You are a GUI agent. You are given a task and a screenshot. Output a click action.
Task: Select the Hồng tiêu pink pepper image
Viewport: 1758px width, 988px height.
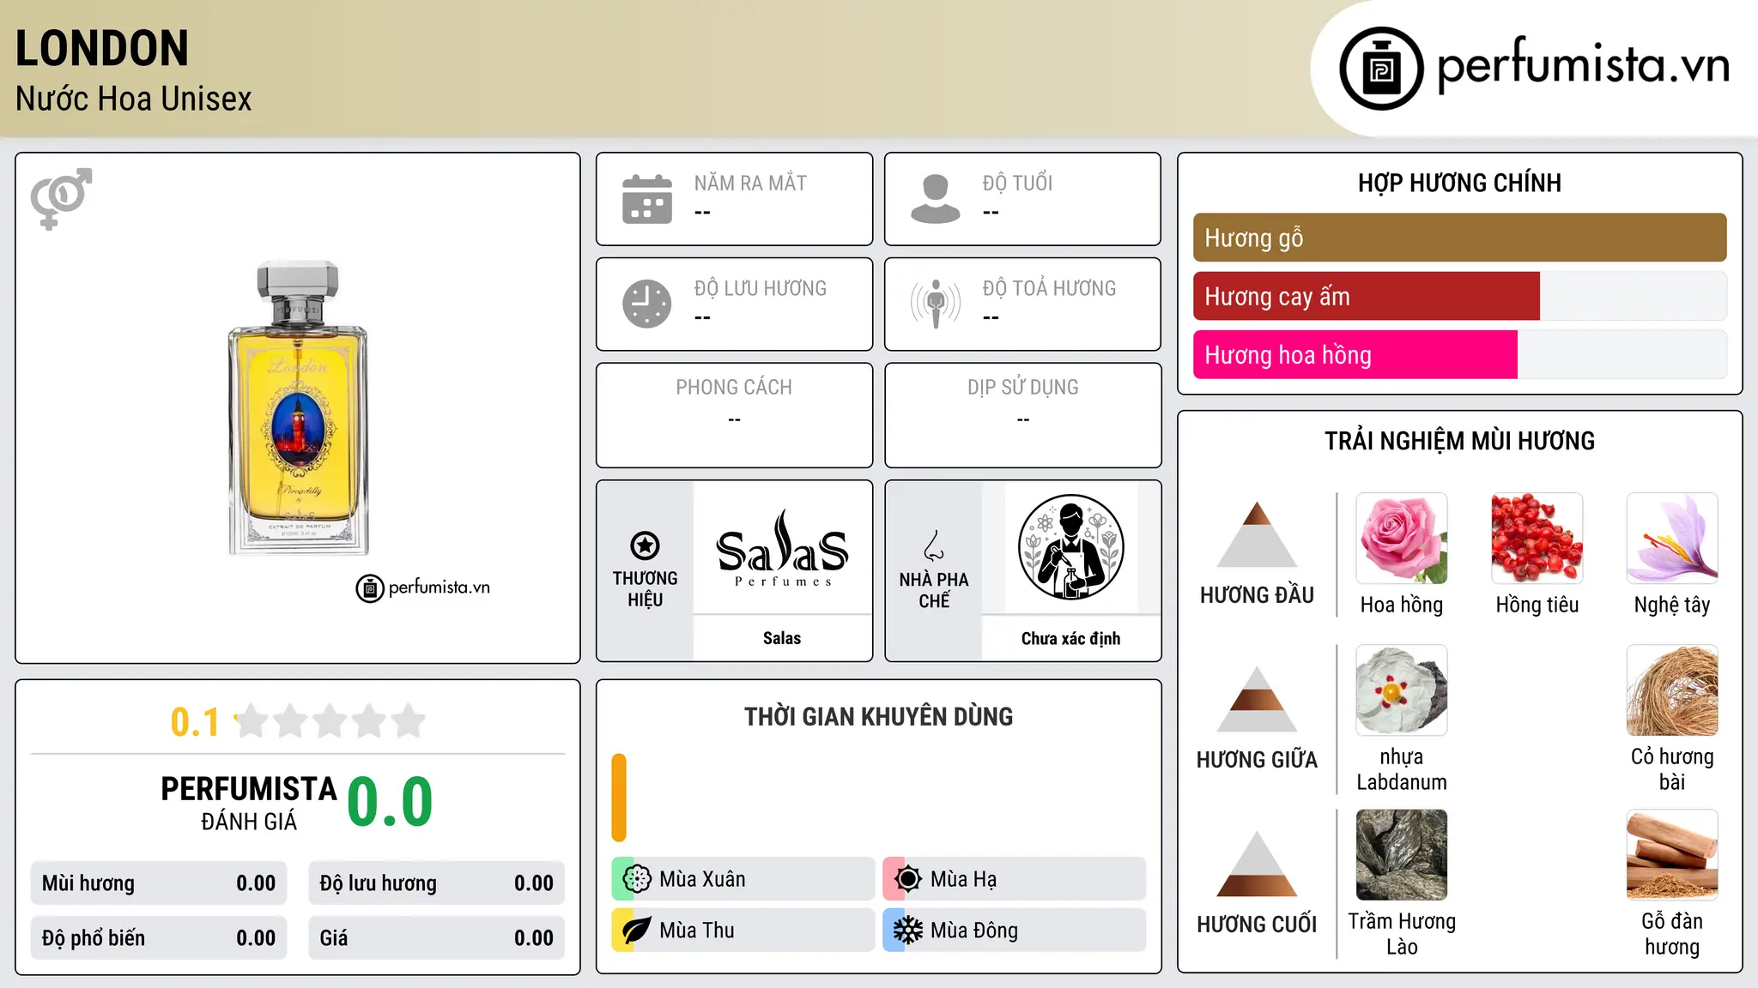coord(1537,539)
